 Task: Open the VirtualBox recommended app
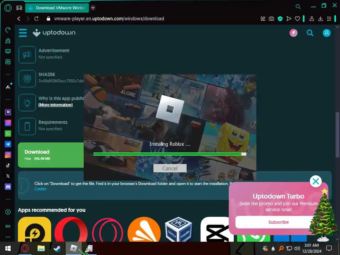point(179,229)
